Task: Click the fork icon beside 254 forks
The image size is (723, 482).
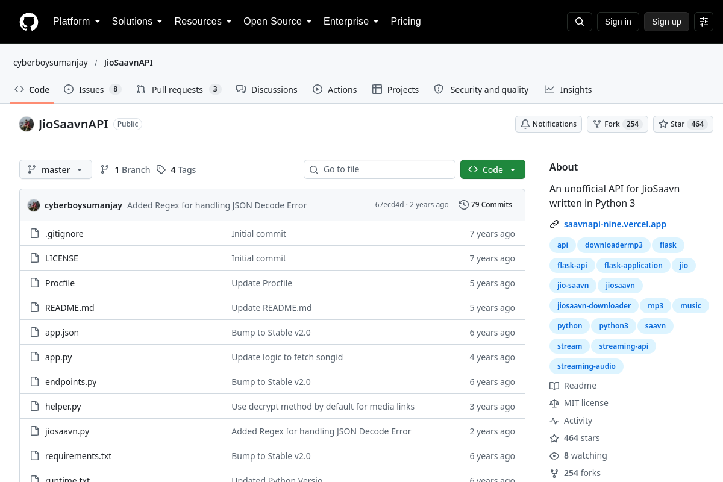Action: pyautogui.click(x=554, y=473)
